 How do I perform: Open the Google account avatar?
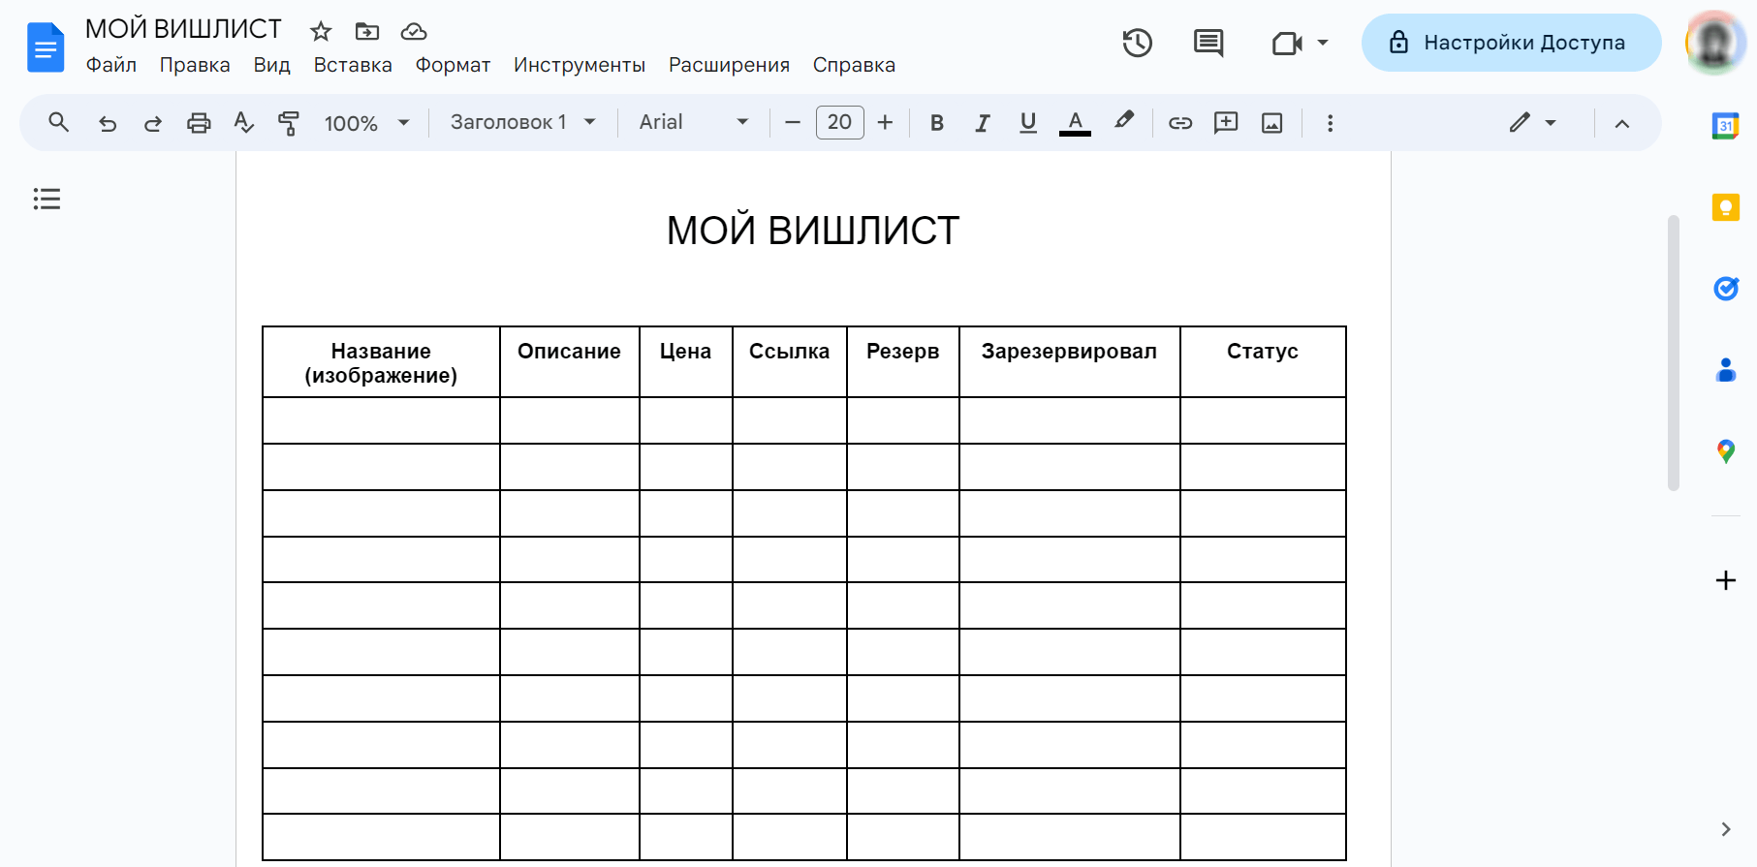1715,43
